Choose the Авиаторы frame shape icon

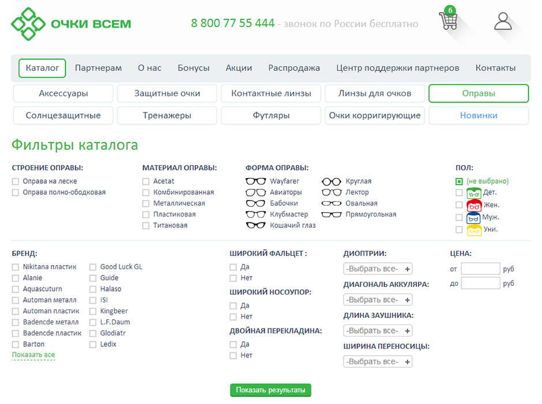pyautogui.click(x=256, y=192)
